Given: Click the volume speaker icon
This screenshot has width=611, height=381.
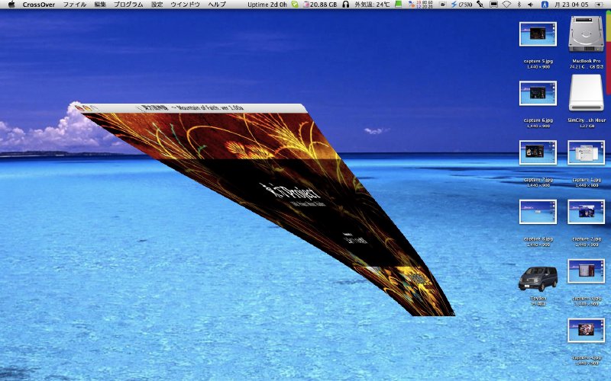Looking at the screenshot, I should [x=530, y=5].
